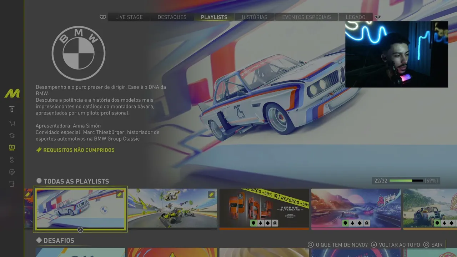Click the 'Requisitos não cumpridos' text
This screenshot has height=257, width=457.
click(x=79, y=150)
